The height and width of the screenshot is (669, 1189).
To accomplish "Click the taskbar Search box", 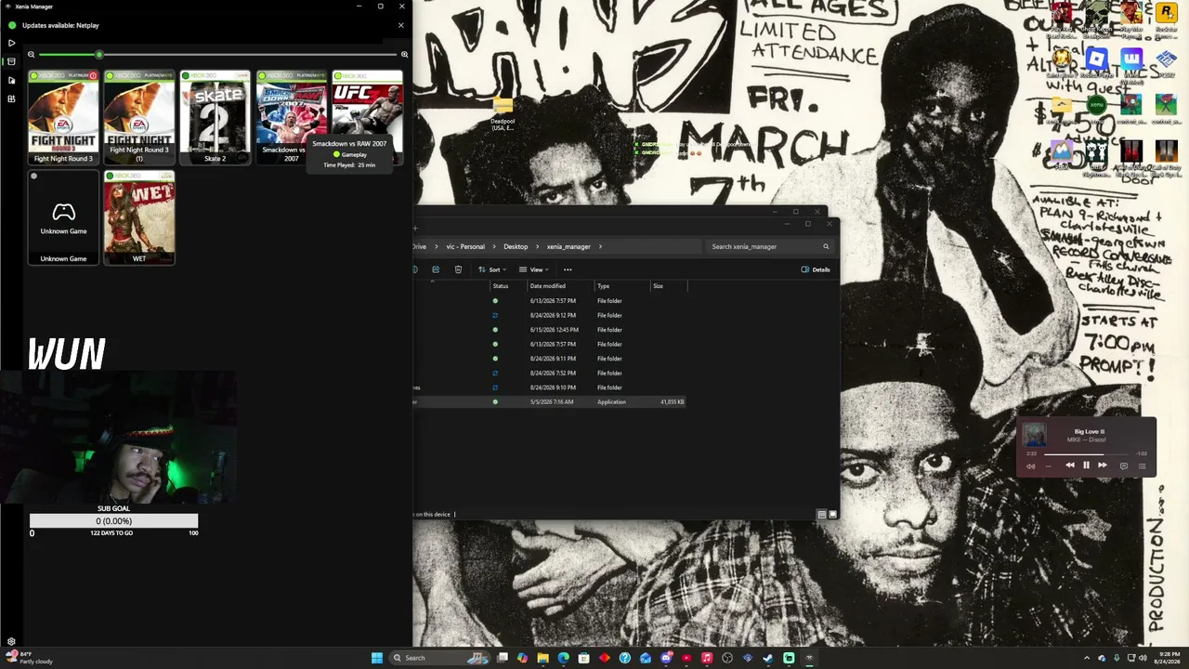I will click(441, 658).
